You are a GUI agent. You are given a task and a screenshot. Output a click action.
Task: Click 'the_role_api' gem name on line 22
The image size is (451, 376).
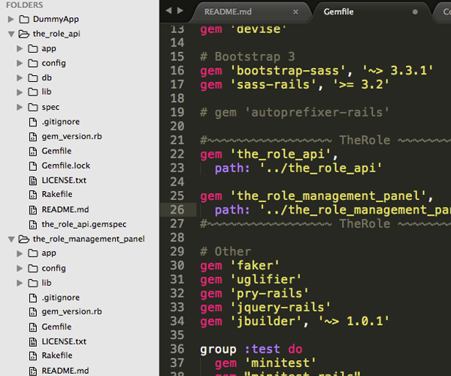pos(280,154)
